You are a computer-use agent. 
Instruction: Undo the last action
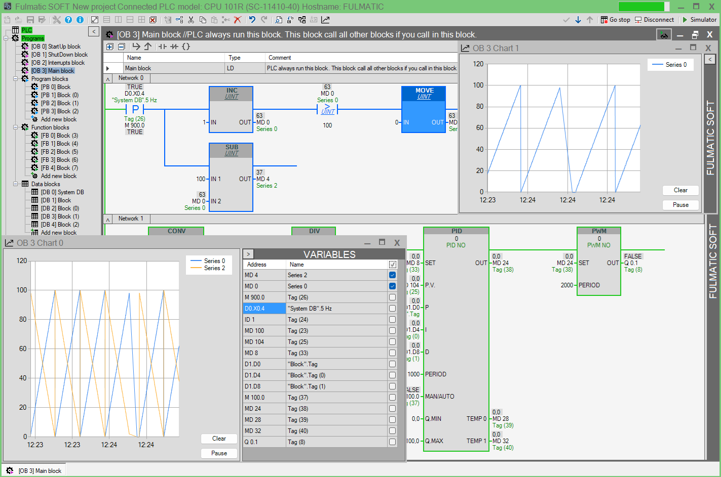[x=253, y=19]
